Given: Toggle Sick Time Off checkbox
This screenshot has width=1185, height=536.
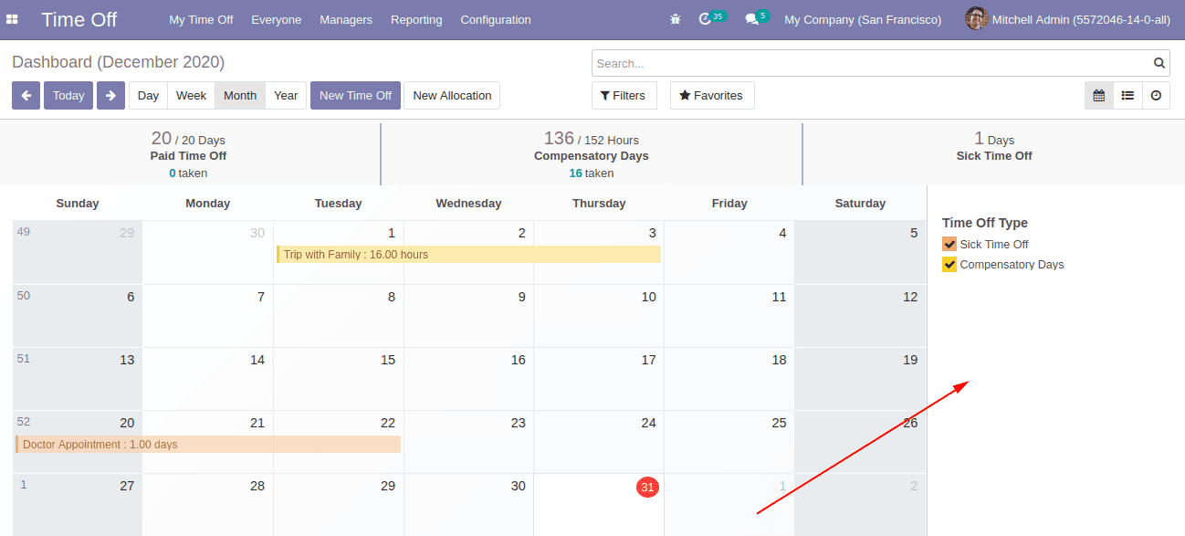Looking at the screenshot, I should pyautogui.click(x=949, y=244).
